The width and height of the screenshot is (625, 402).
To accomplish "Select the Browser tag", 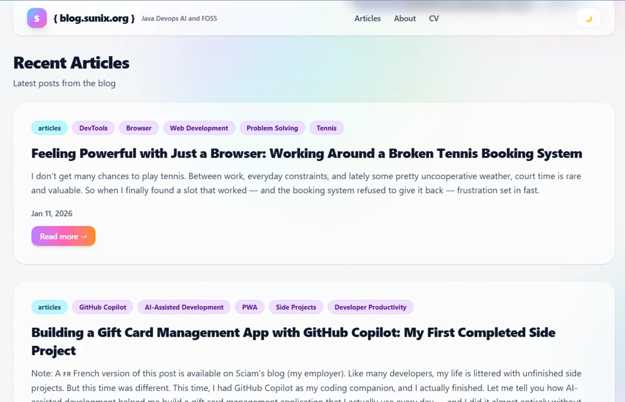I will coord(139,128).
